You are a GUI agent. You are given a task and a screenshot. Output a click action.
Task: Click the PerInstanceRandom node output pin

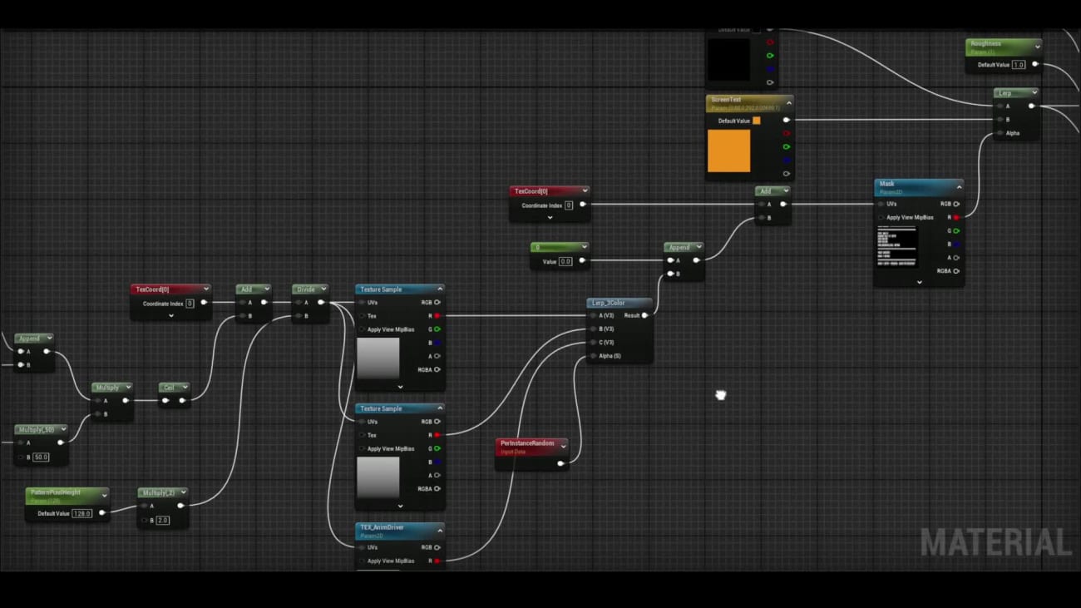tap(560, 463)
